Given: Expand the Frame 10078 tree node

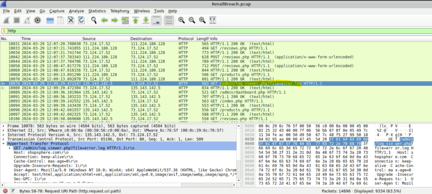Looking at the screenshot, I should click(3, 126).
